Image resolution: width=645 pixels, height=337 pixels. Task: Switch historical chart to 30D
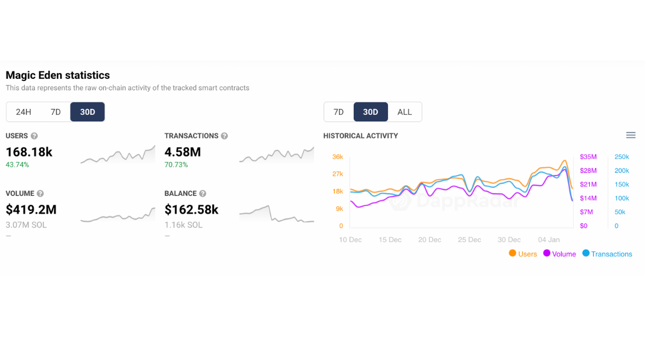tap(371, 112)
